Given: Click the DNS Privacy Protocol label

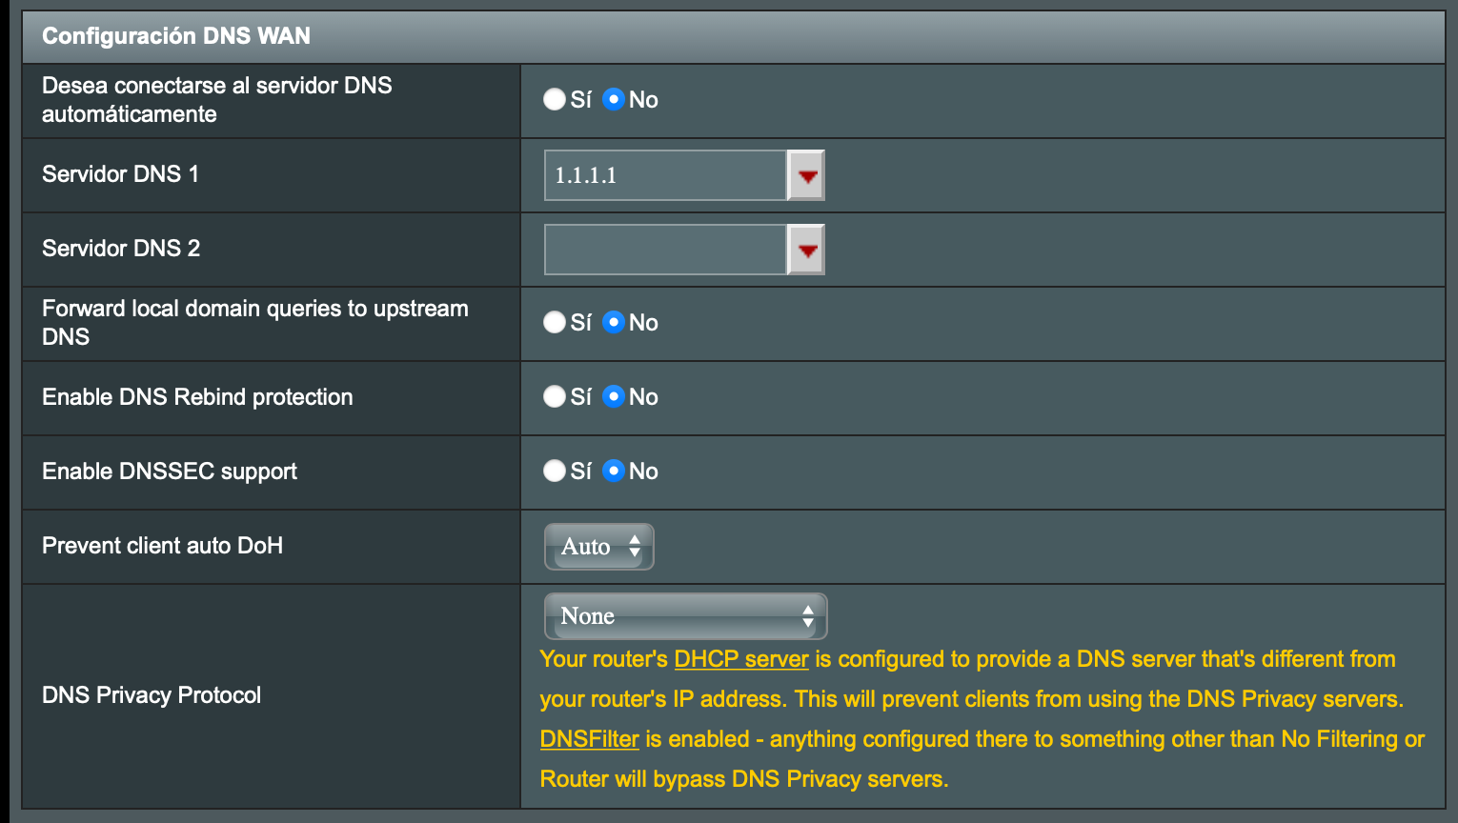Looking at the screenshot, I should tap(152, 695).
